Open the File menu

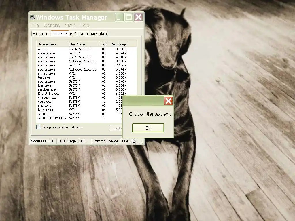(35, 25)
